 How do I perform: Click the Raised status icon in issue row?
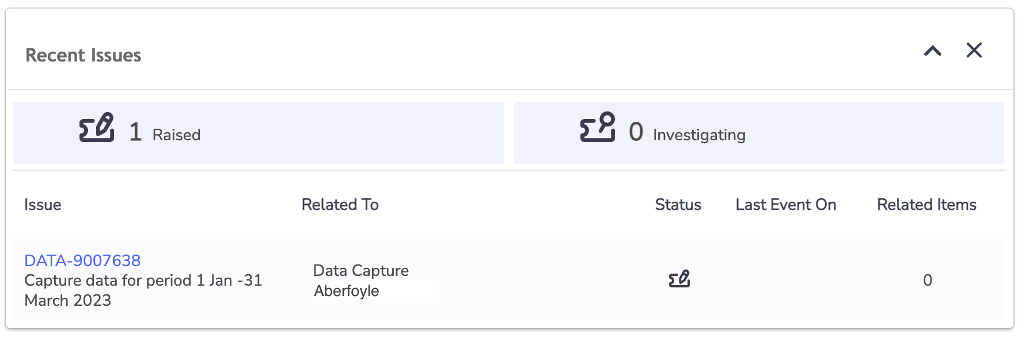click(679, 279)
